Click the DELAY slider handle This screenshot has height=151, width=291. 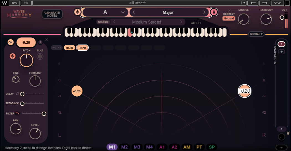point(22,94)
